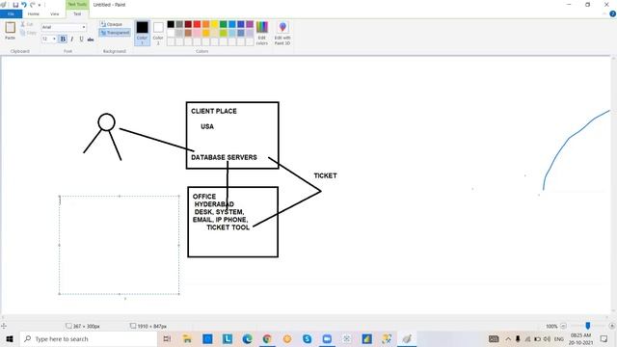Select the Text ribbon tab
Image resolution: width=617 pixels, height=347 pixels.
77,13
